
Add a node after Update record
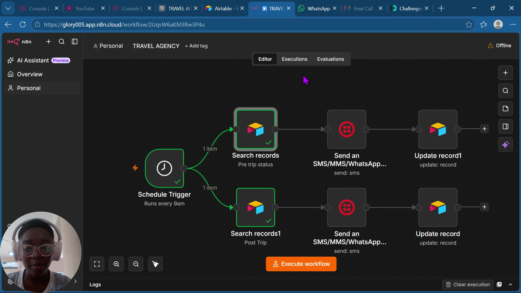click(484, 207)
